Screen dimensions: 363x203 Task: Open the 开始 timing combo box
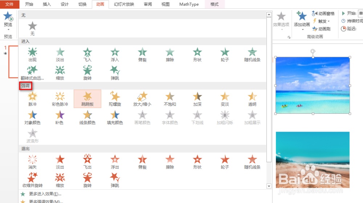[x=360, y=13]
